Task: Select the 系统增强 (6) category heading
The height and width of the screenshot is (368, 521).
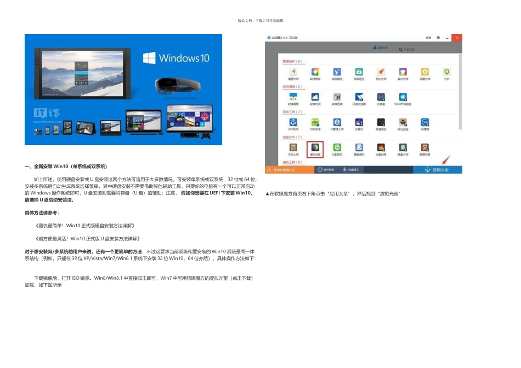Action: pyautogui.click(x=292, y=87)
